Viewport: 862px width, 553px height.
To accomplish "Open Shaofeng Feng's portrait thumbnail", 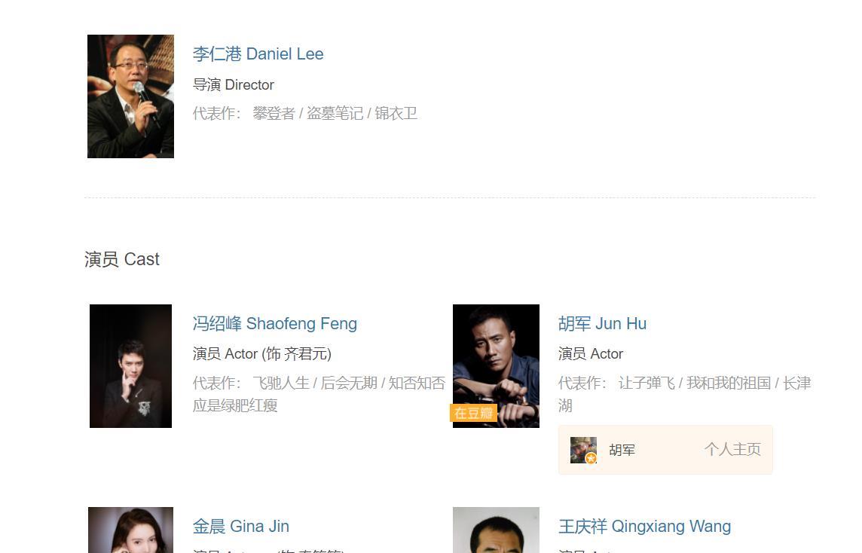I will (x=131, y=366).
